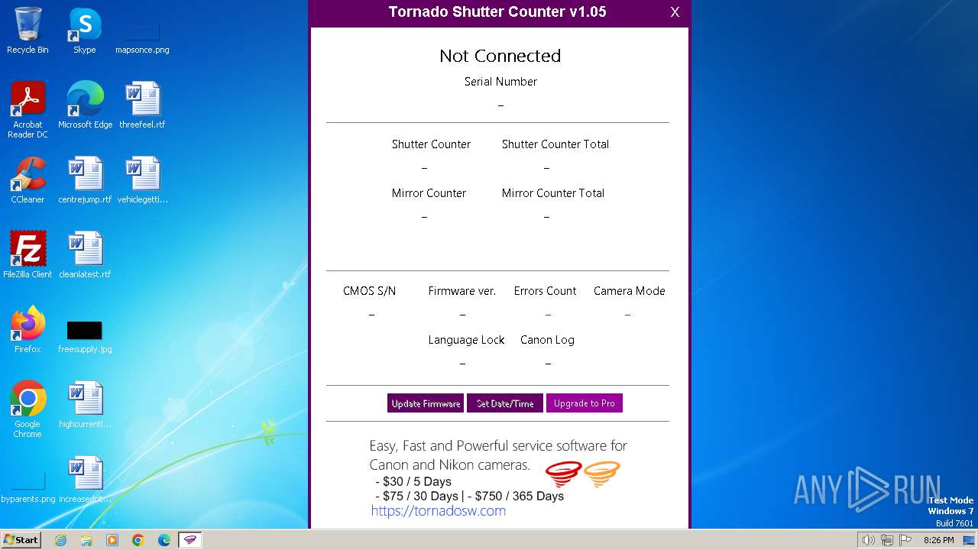The height and width of the screenshot is (550, 978).
Task: Click the Edge icon in the taskbar
Action: (164, 540)
